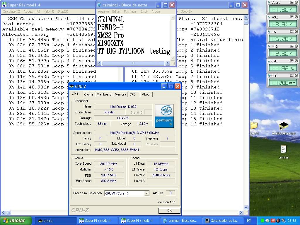
Task: Switch to the Cache tab in CPU-Z
Action: [89, 94]
